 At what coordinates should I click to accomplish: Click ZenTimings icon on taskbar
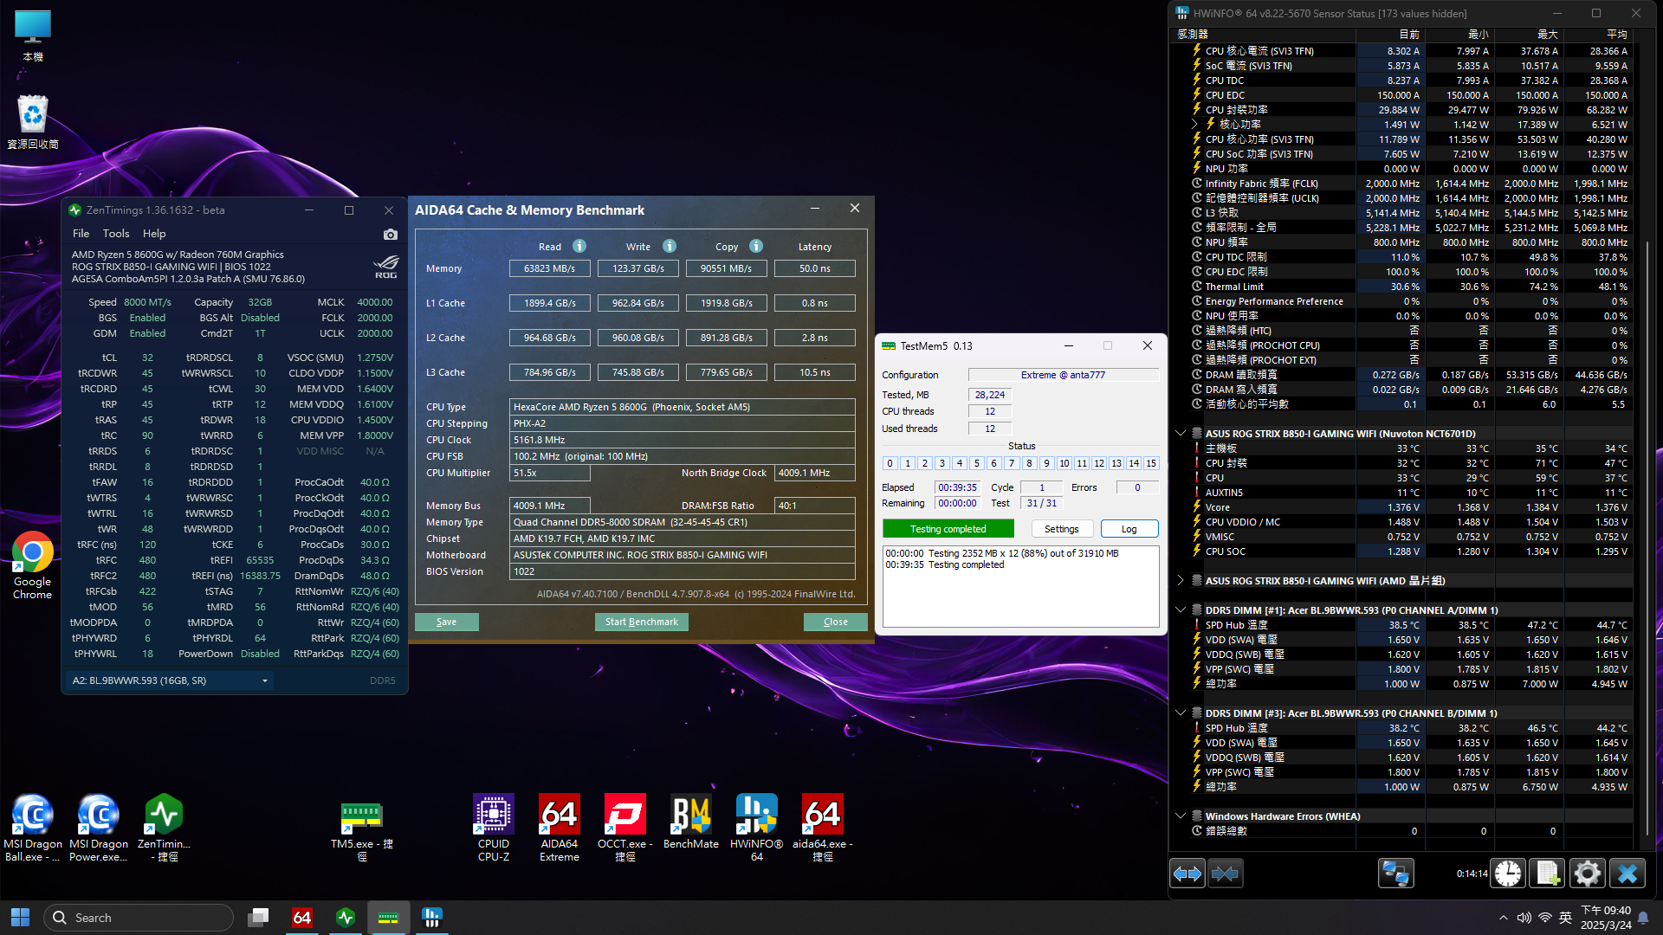point(346,918)
